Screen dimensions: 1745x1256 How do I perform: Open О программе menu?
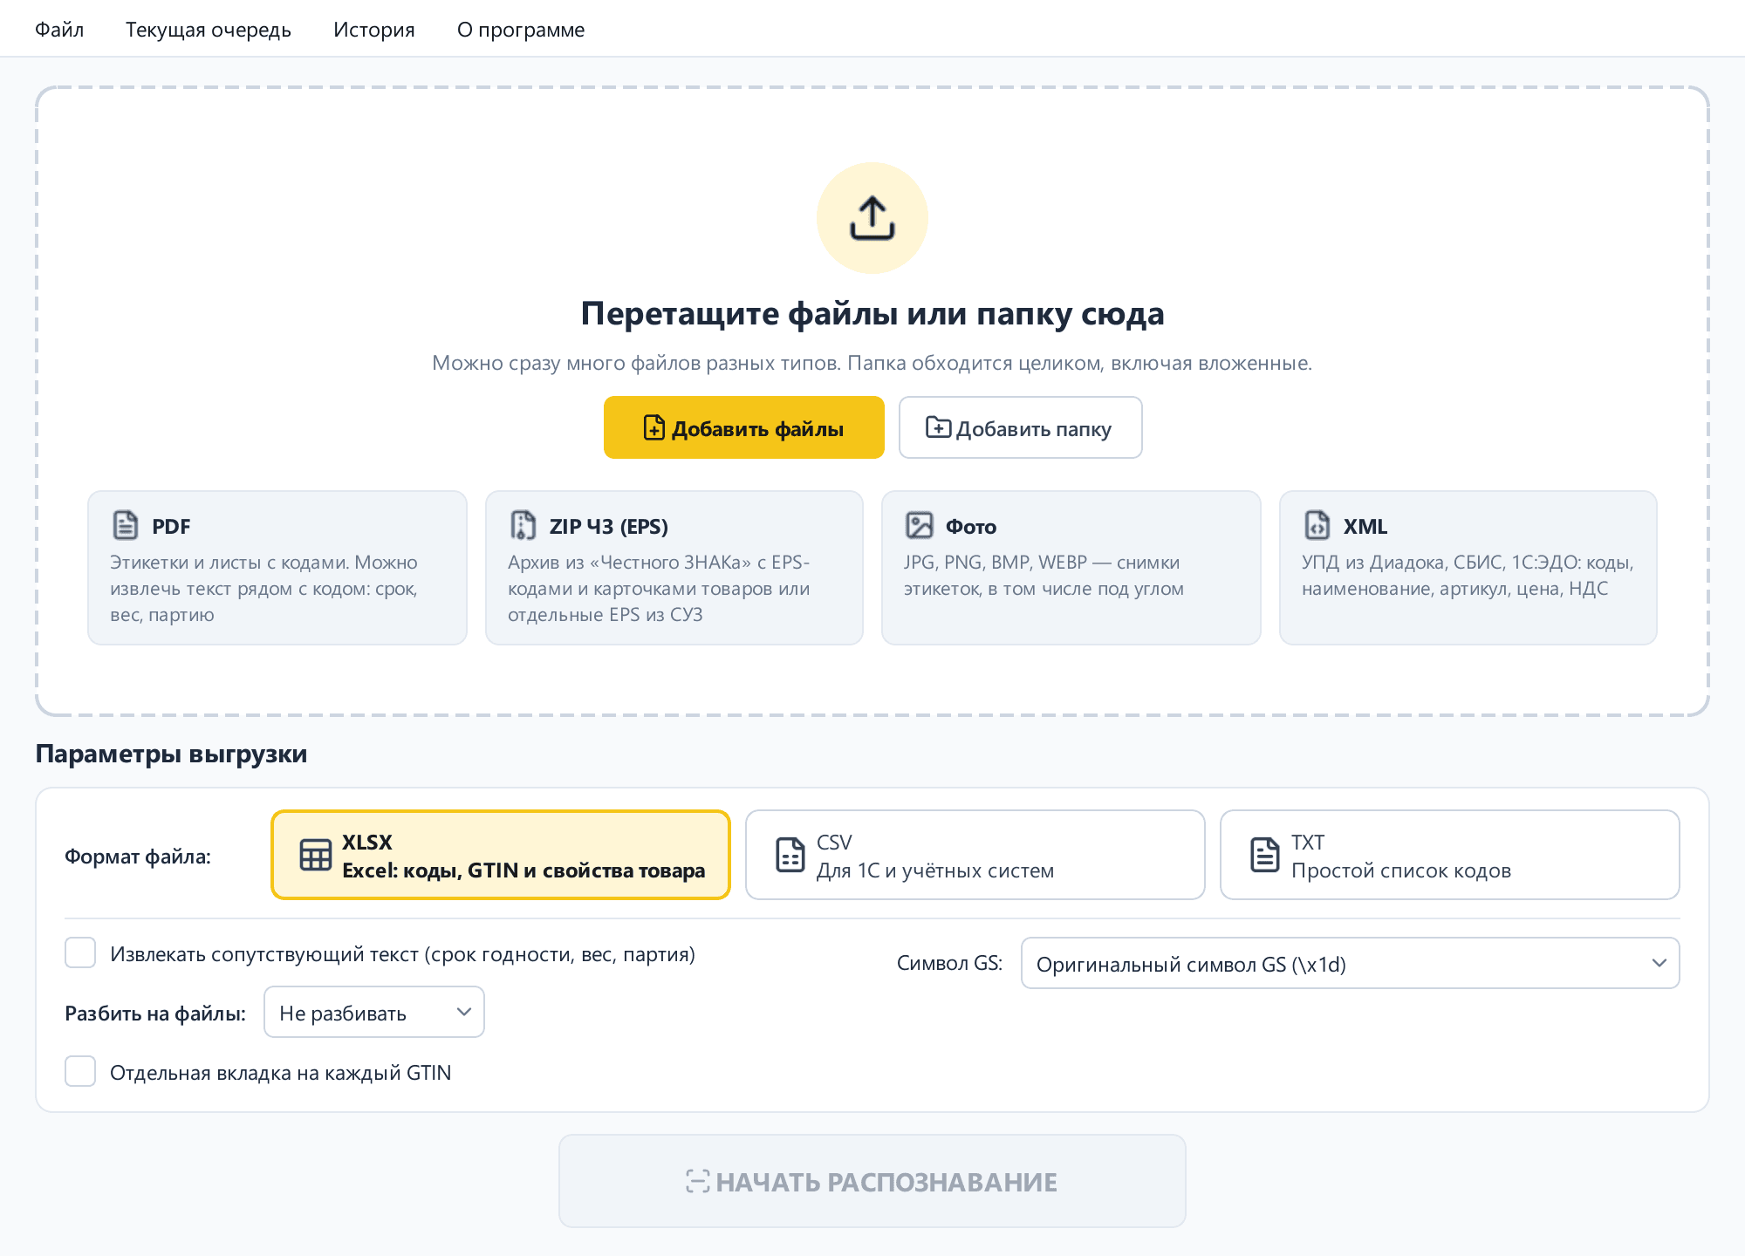521,29
